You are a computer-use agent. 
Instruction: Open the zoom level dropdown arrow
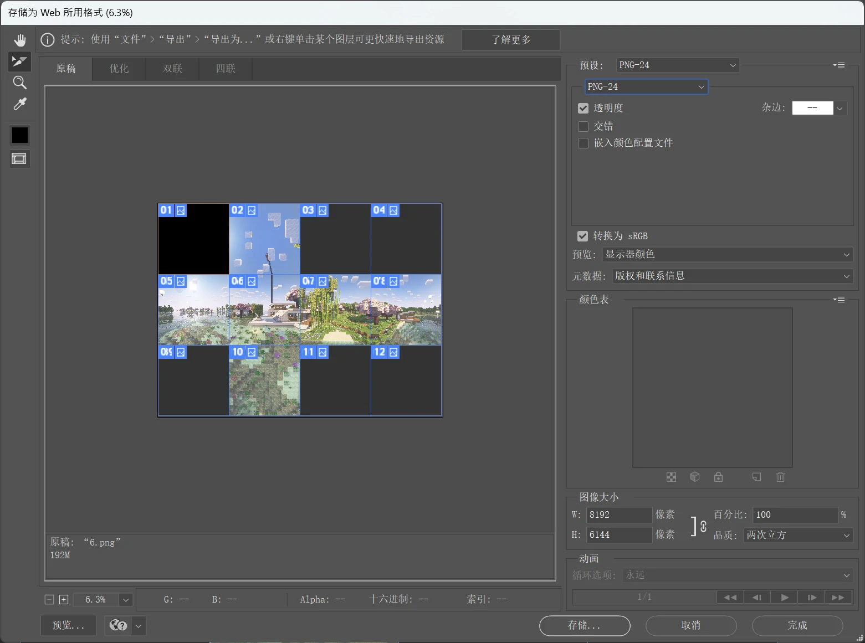[x=126, y=600]
